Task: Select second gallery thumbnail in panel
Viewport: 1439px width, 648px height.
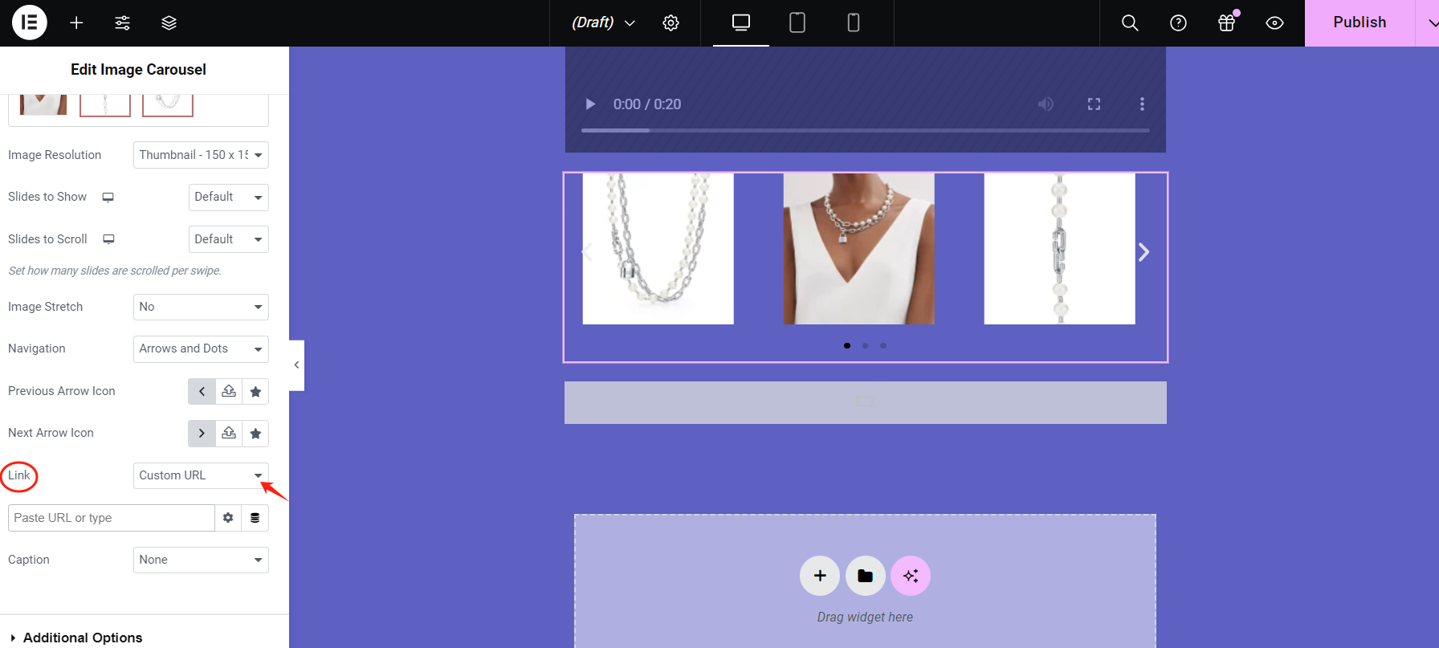Action: click(x=105, y=105)
